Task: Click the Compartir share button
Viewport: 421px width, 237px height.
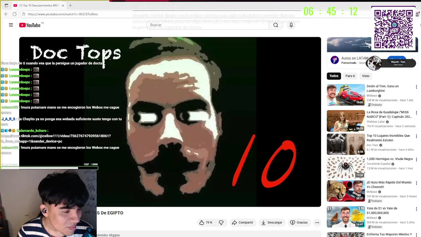Action: pyautogui.click(x=242, y=223)
